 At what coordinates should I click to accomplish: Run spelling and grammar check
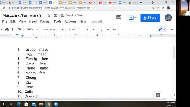[13, 29]
